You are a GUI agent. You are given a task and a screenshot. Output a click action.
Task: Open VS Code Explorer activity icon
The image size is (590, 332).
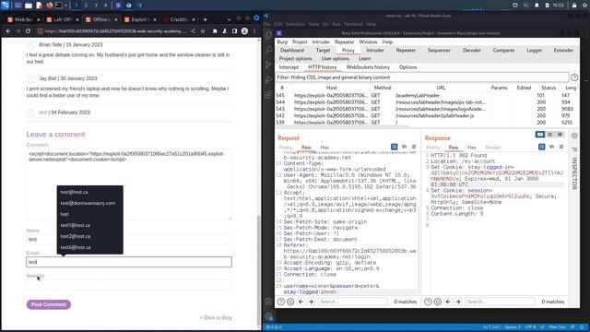(268, 35)
